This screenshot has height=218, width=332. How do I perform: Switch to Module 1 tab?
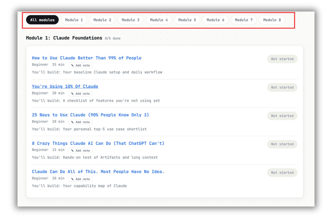(74, 20)
